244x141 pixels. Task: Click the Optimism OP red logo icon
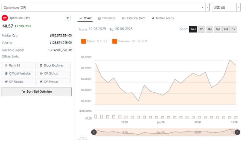5,18
